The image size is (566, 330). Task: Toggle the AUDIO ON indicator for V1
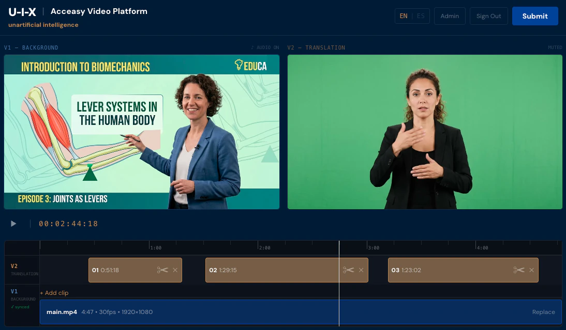(265, 48)
